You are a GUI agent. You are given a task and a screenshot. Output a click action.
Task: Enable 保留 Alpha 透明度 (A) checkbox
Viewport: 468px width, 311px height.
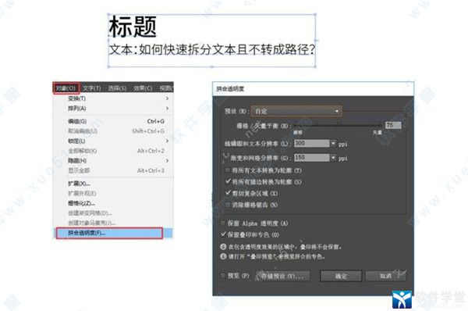tap(223, 223)
